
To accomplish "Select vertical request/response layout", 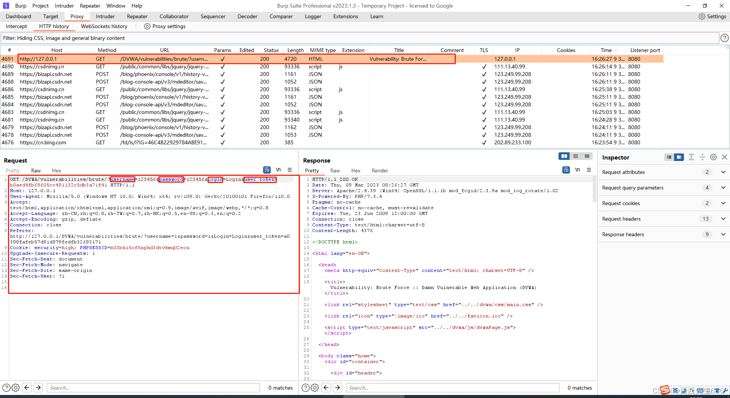I will [x=576, y=156].
